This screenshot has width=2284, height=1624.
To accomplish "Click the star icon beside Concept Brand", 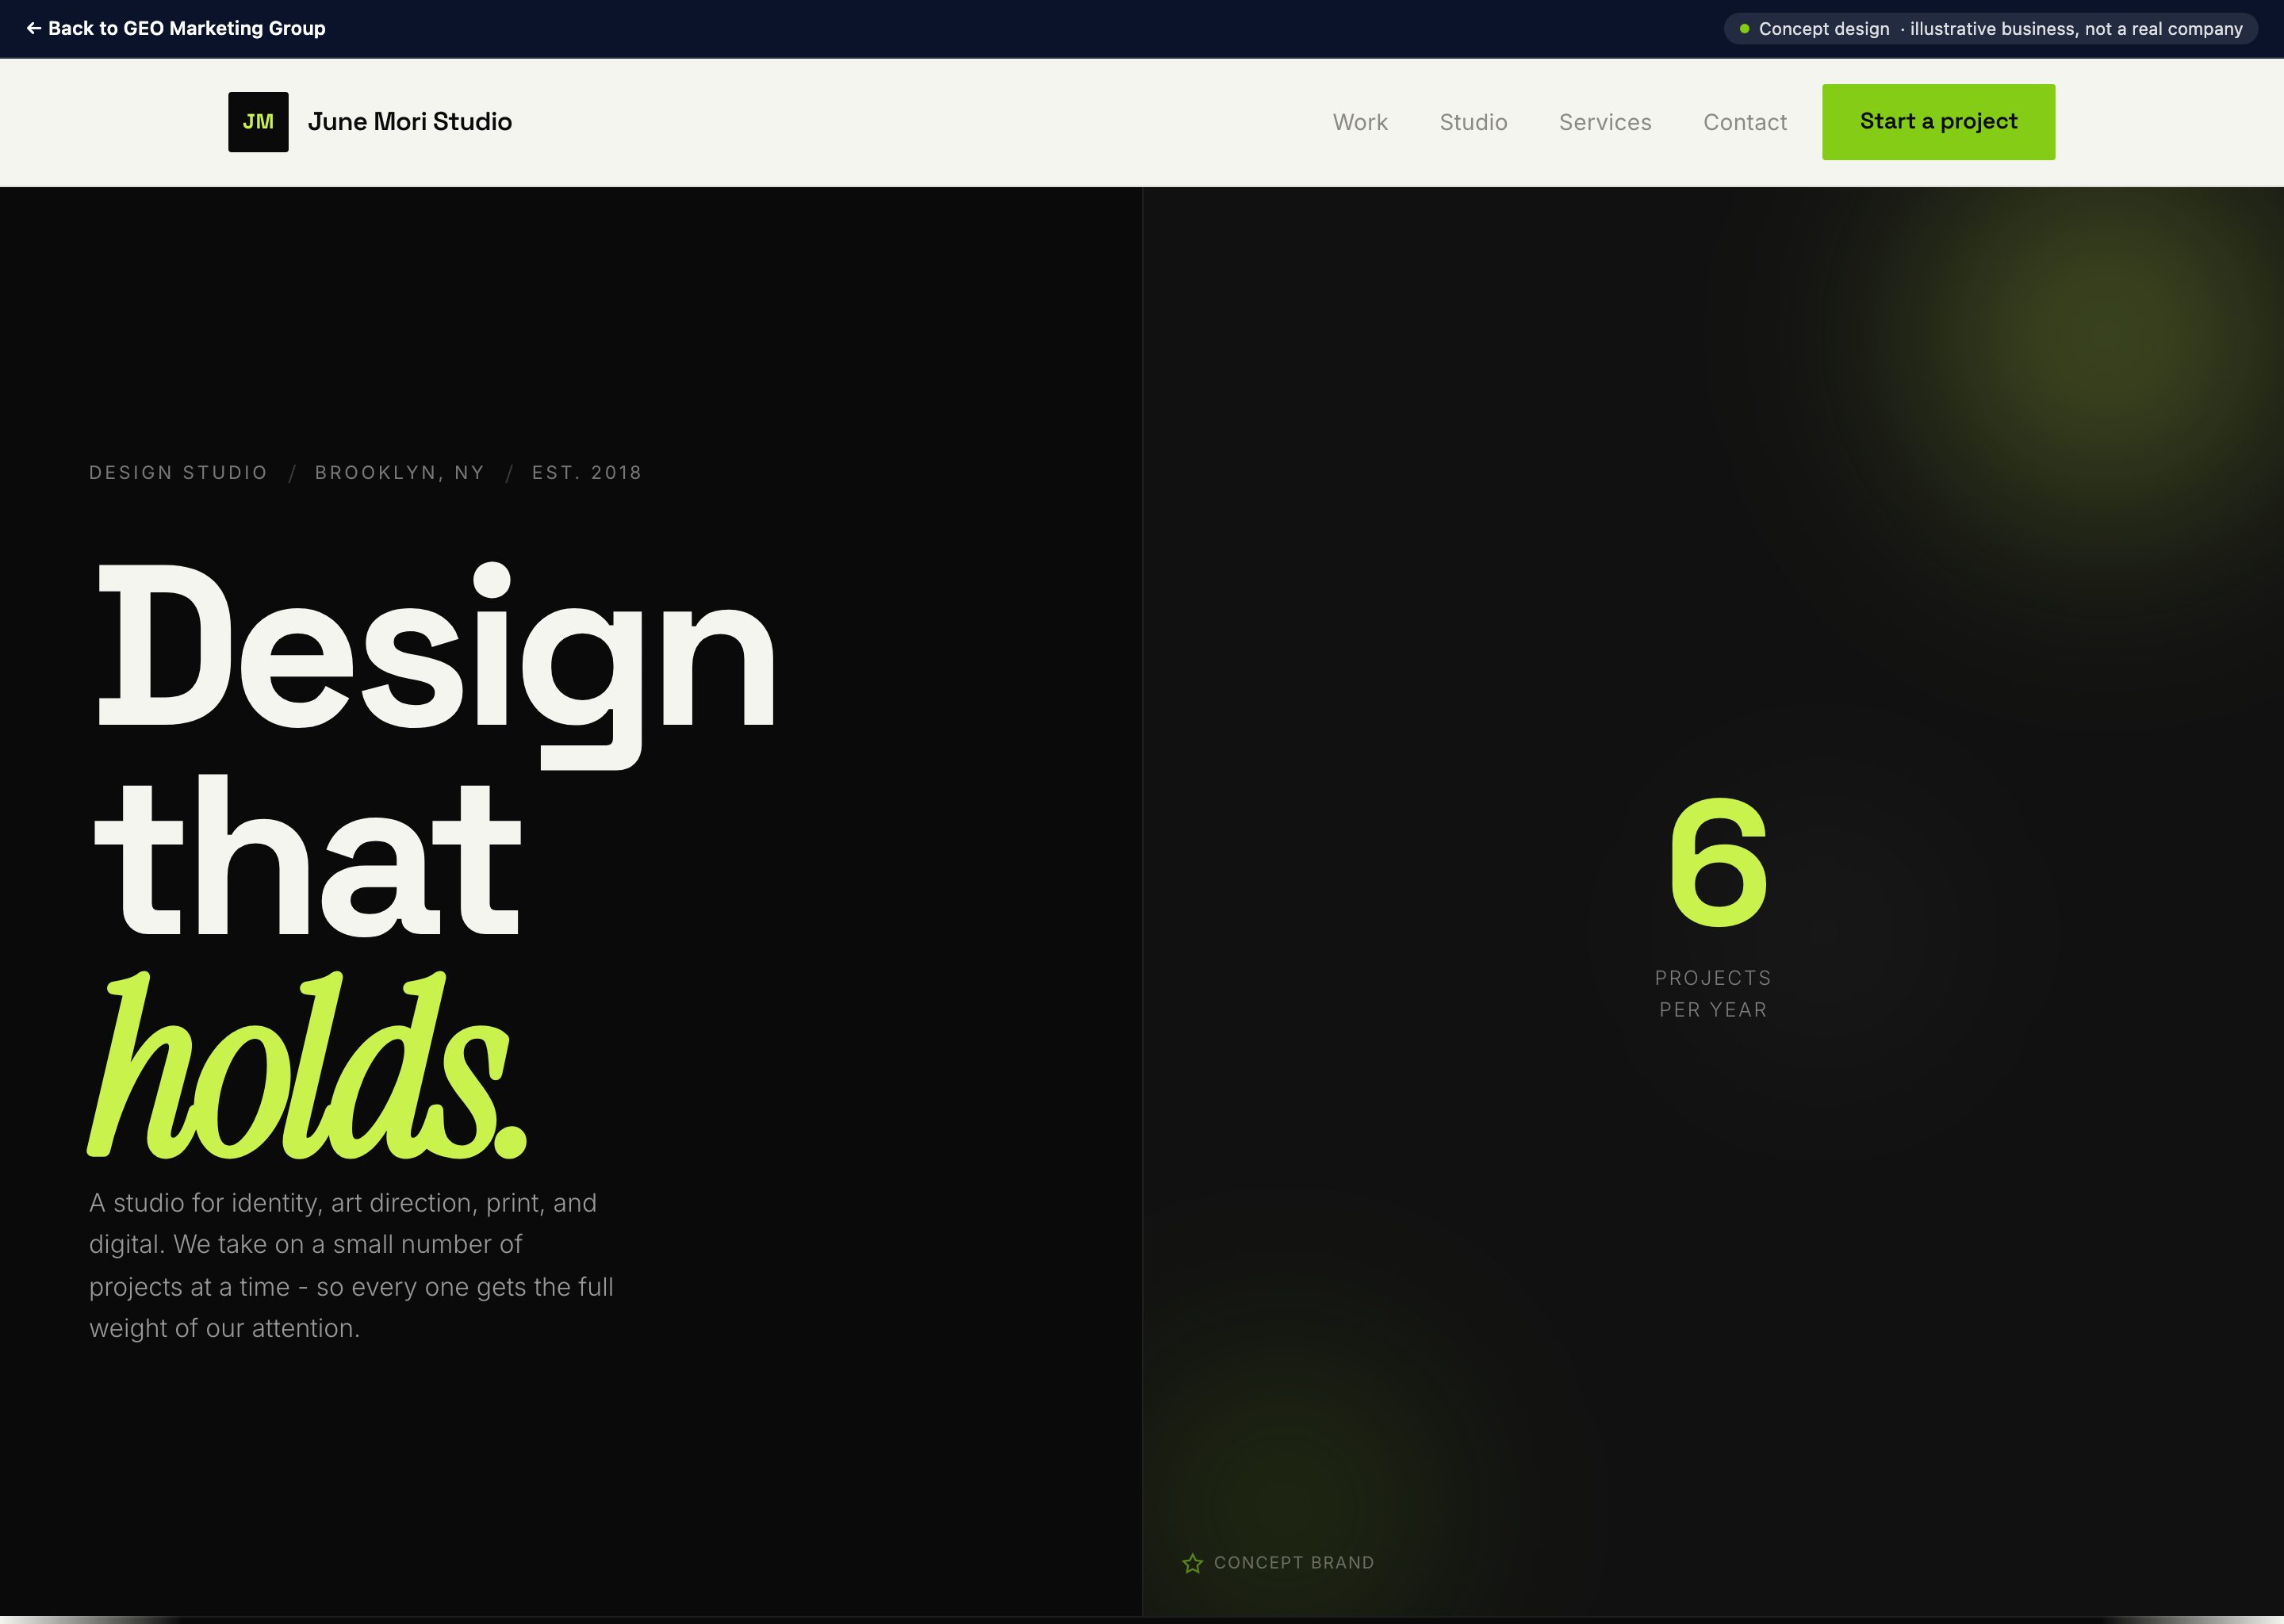I will tap(1192, 1563).
